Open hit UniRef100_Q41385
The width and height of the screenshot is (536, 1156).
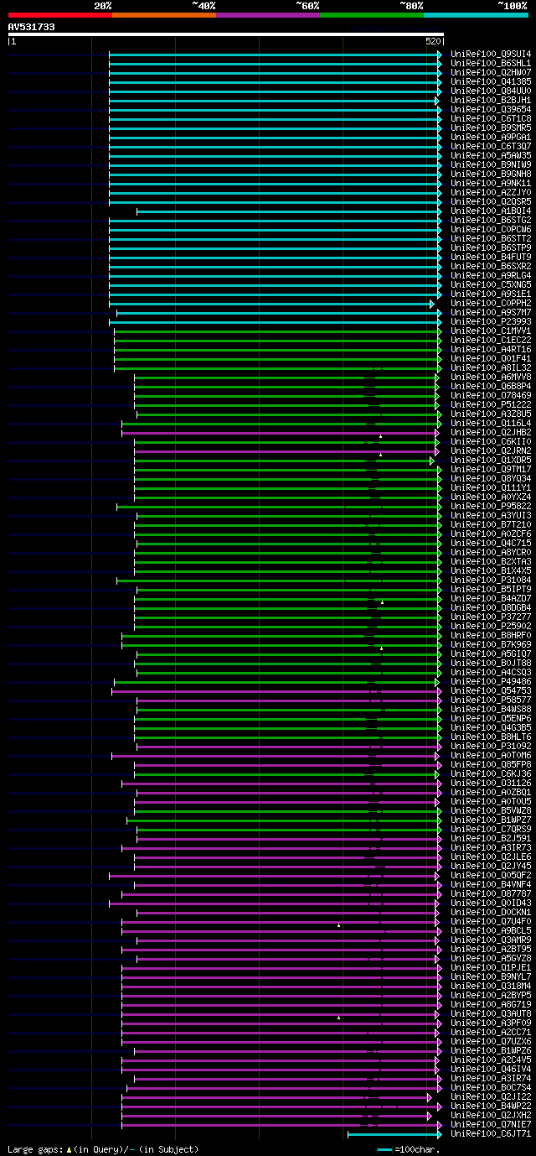(x=491, y=81)
